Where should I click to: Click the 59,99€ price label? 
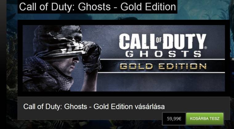(x=174, y=119)
